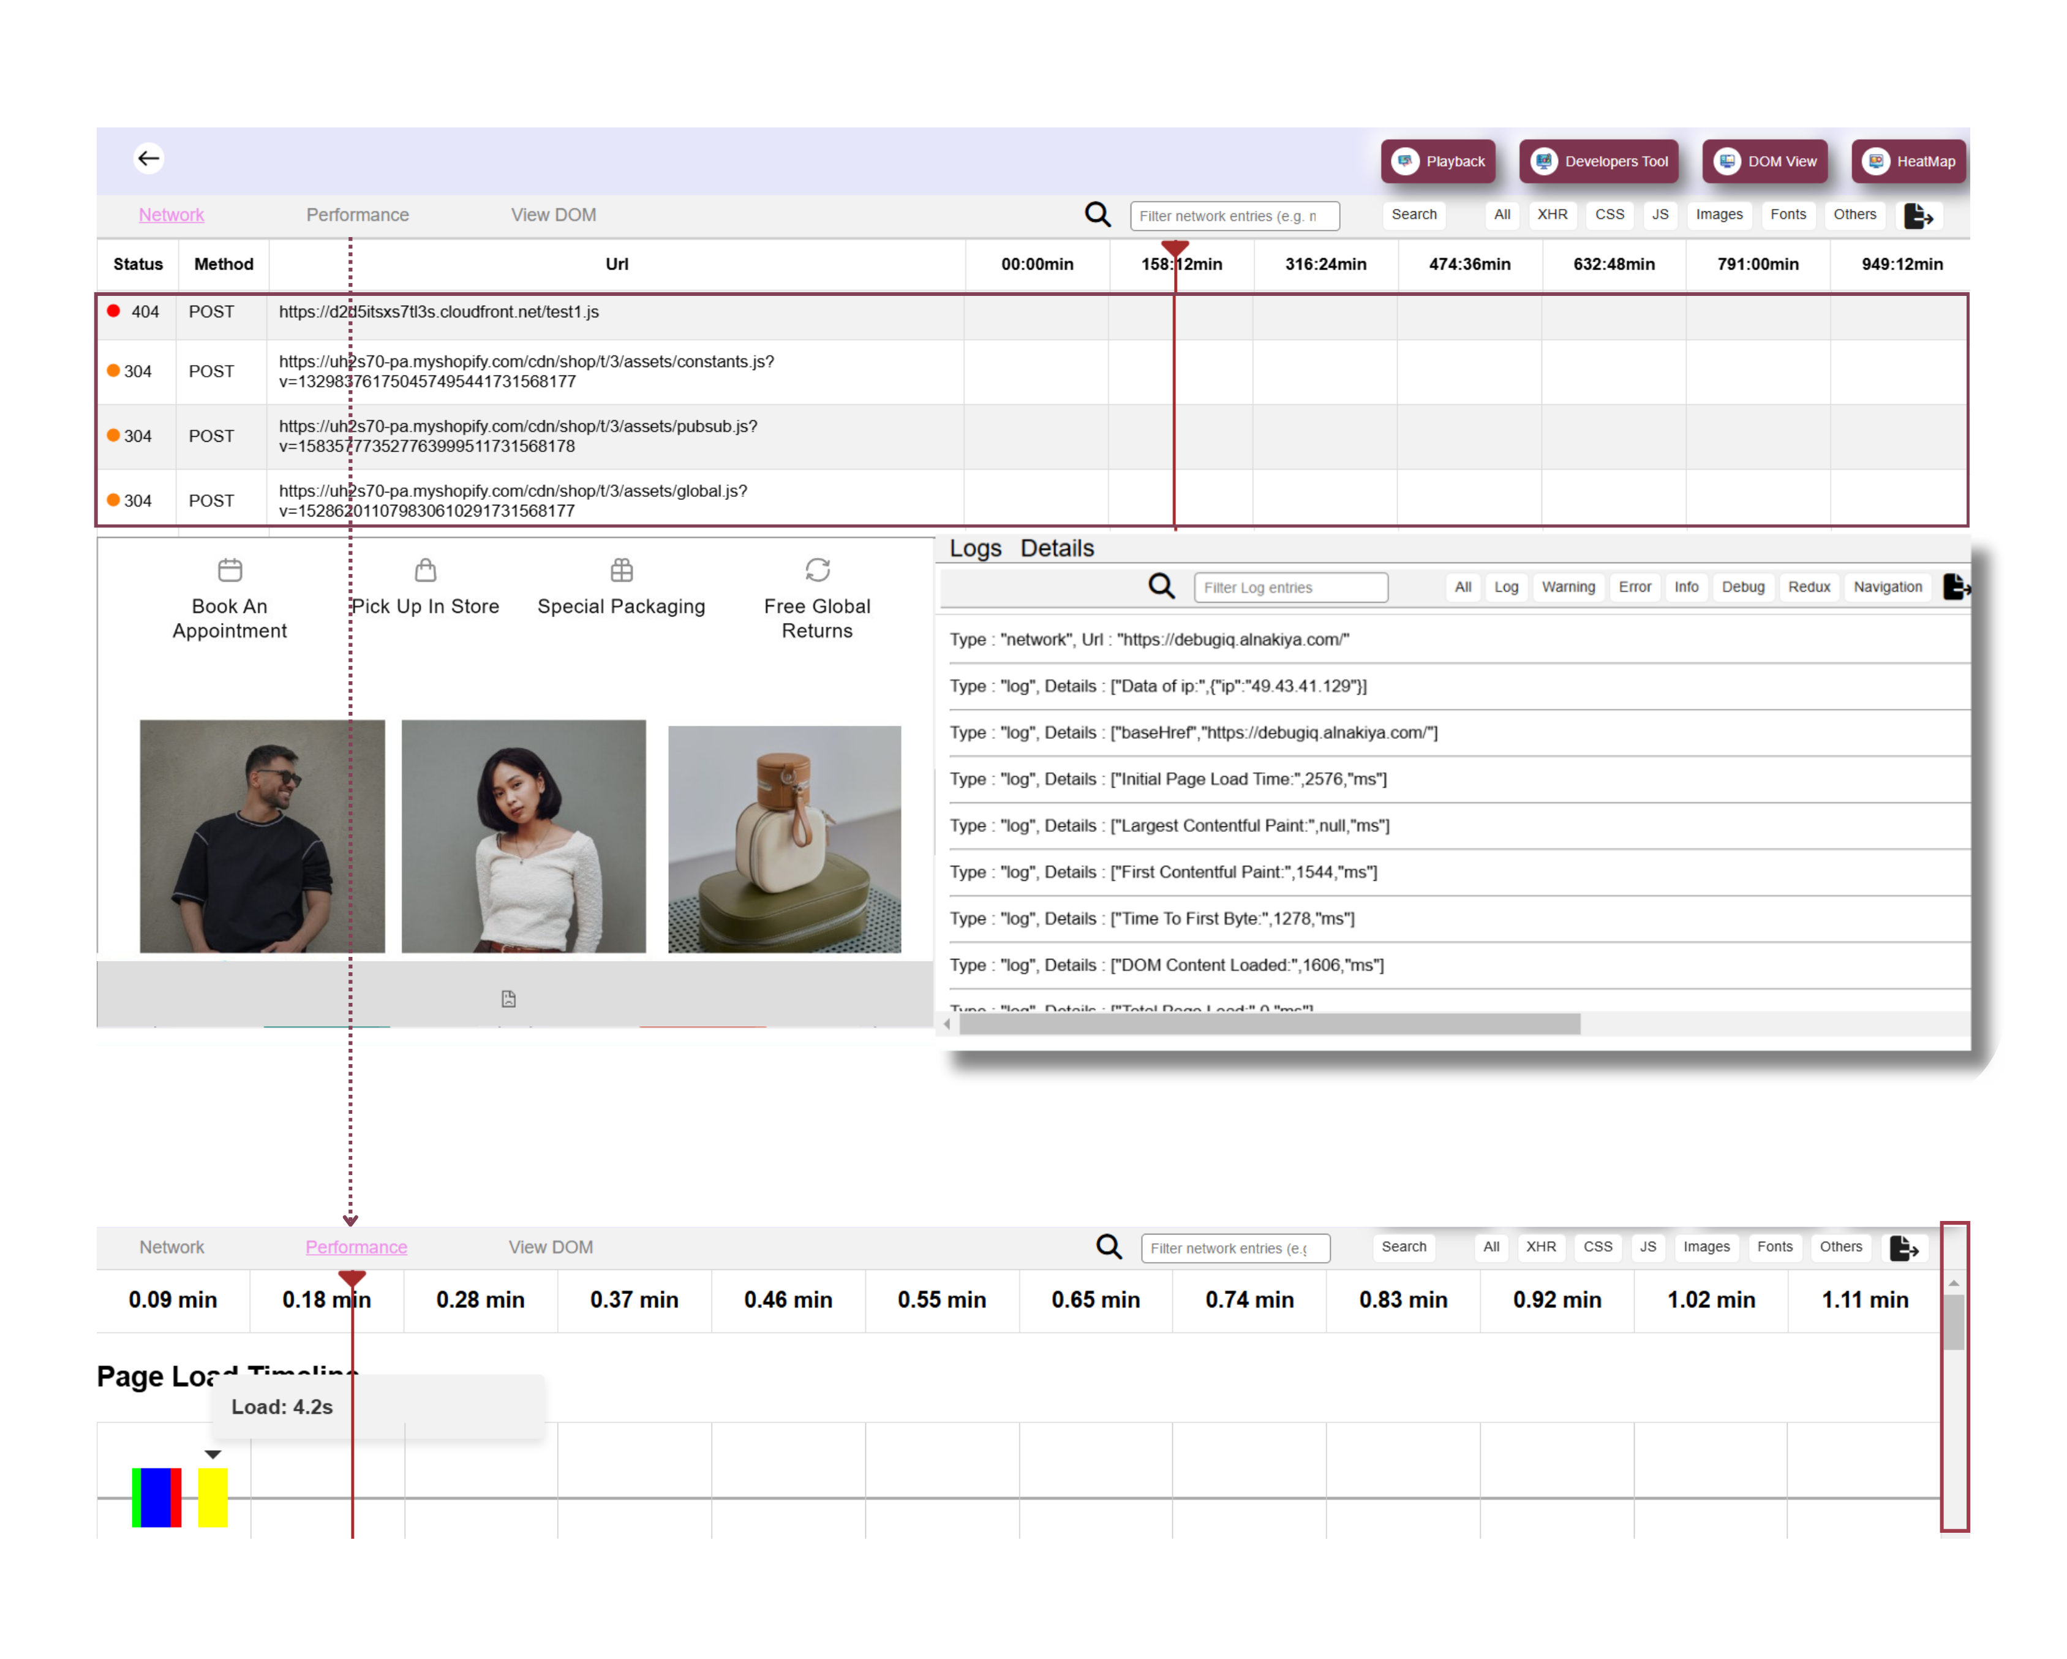
Task: Toggle the Redux log filter
Action: tap(1808, 587)
